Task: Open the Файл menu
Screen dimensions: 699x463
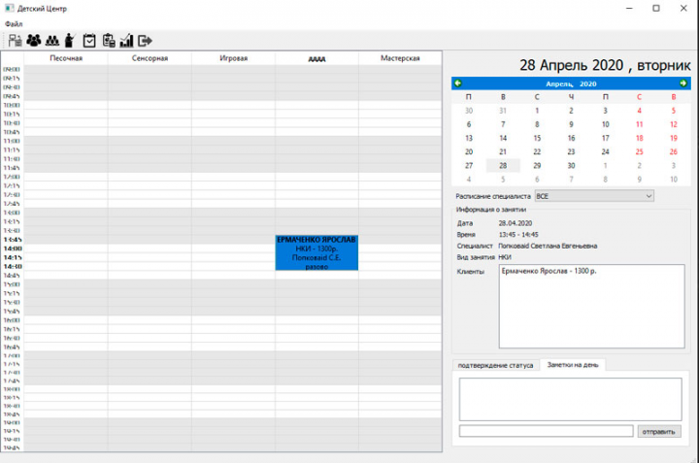Action: click(x=14, y=24)
